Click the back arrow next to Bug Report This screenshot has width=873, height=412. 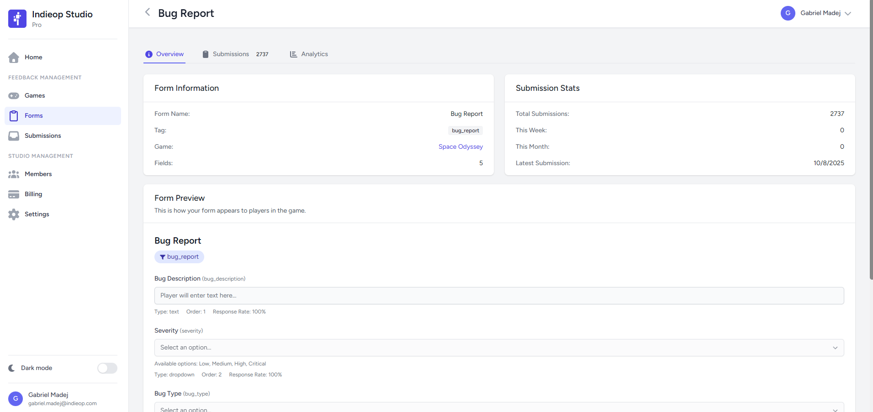(x=148, y=12)
